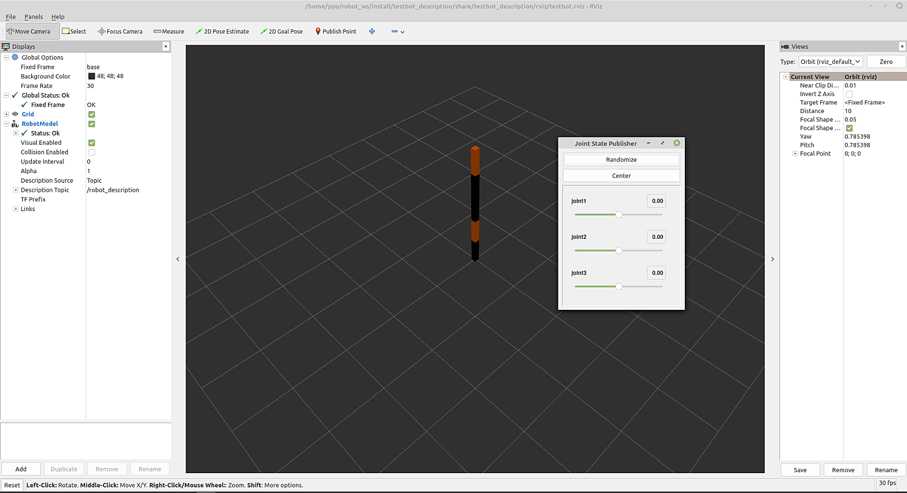Screen dimensions: 907x493
Task: Activate the 2D Goal Pose tool
Action: click(282, 32)
